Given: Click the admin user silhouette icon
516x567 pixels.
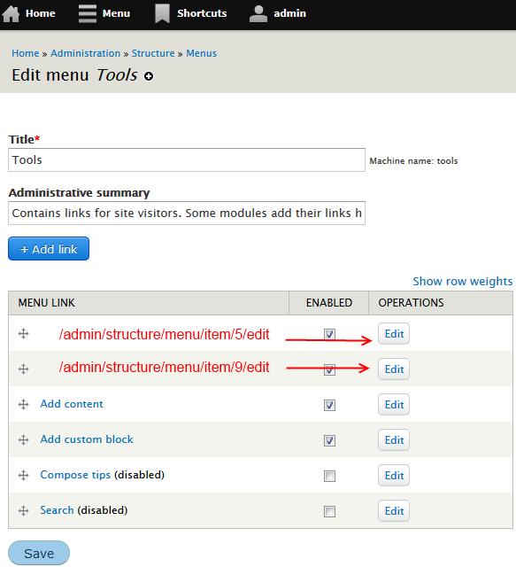Looking at the screenshot, I should (258, 13).
